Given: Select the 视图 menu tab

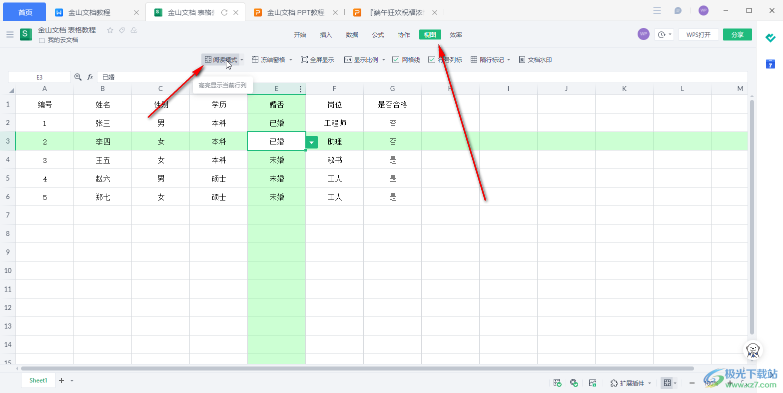Looking at the screenshot, I should pos(430,34).
